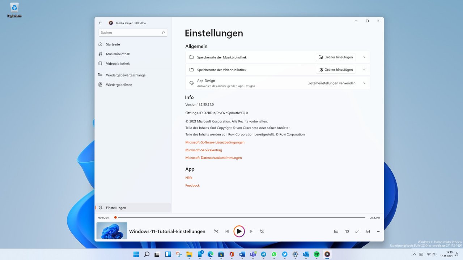Viewport: 463px width, 260px height.
Task: Click the Version 11.2110.34.0 text
Action: (x=199, y=104)
